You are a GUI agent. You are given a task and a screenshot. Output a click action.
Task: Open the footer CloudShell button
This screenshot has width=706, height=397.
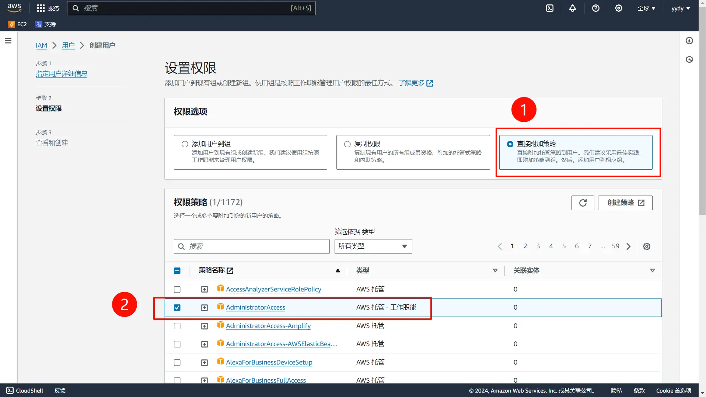pos(25,390)
